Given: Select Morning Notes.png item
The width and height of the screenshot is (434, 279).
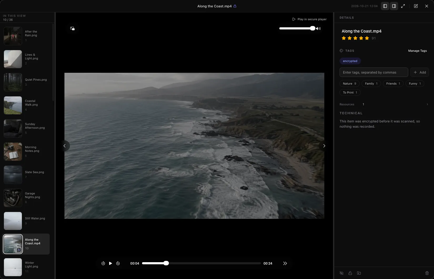Looking at the screenshot, I should [26, 152].
